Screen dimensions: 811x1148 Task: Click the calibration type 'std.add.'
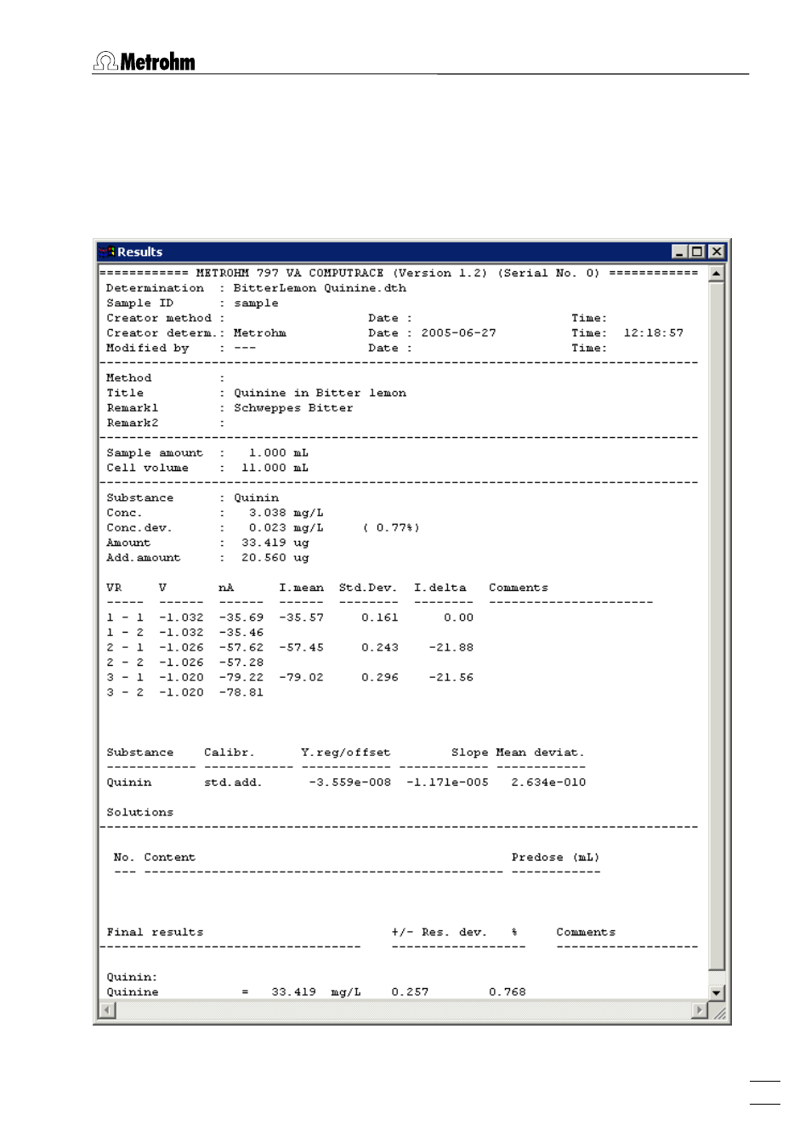(233, 782)
